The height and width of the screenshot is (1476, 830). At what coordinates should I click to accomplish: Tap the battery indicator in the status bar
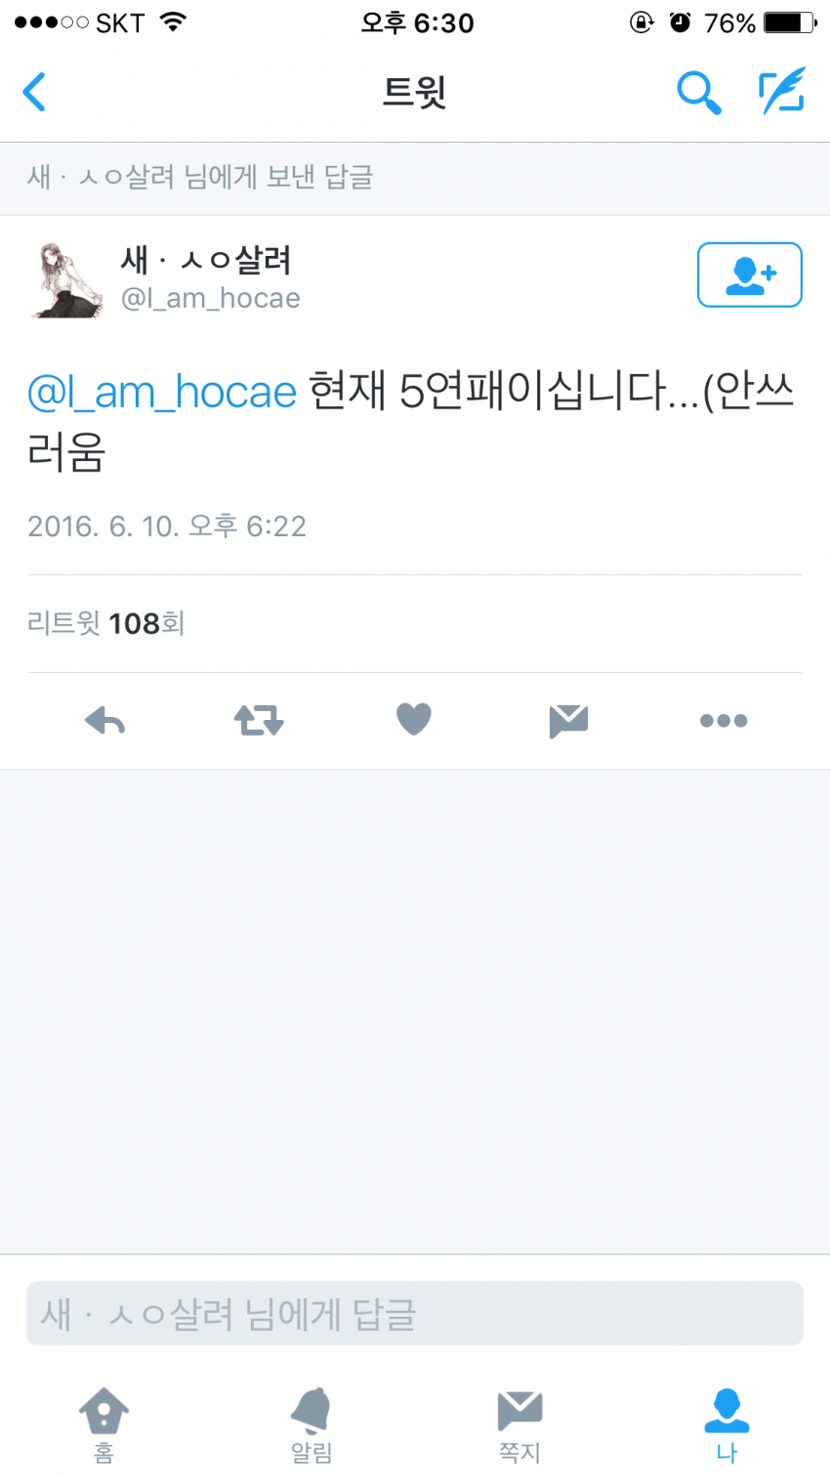click(x=789, y=22)
